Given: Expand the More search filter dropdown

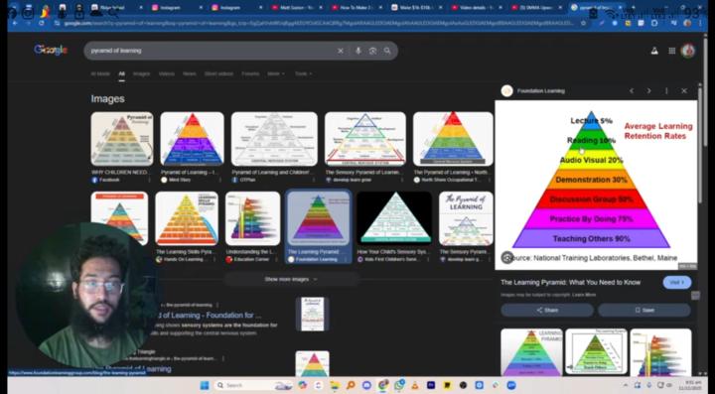Looking at the screenshot, I should [x=276, y=73].
